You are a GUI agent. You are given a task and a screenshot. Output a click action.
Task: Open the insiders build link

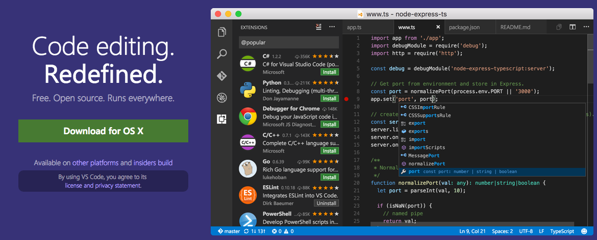pyautogui.click(x=153, y=163)
